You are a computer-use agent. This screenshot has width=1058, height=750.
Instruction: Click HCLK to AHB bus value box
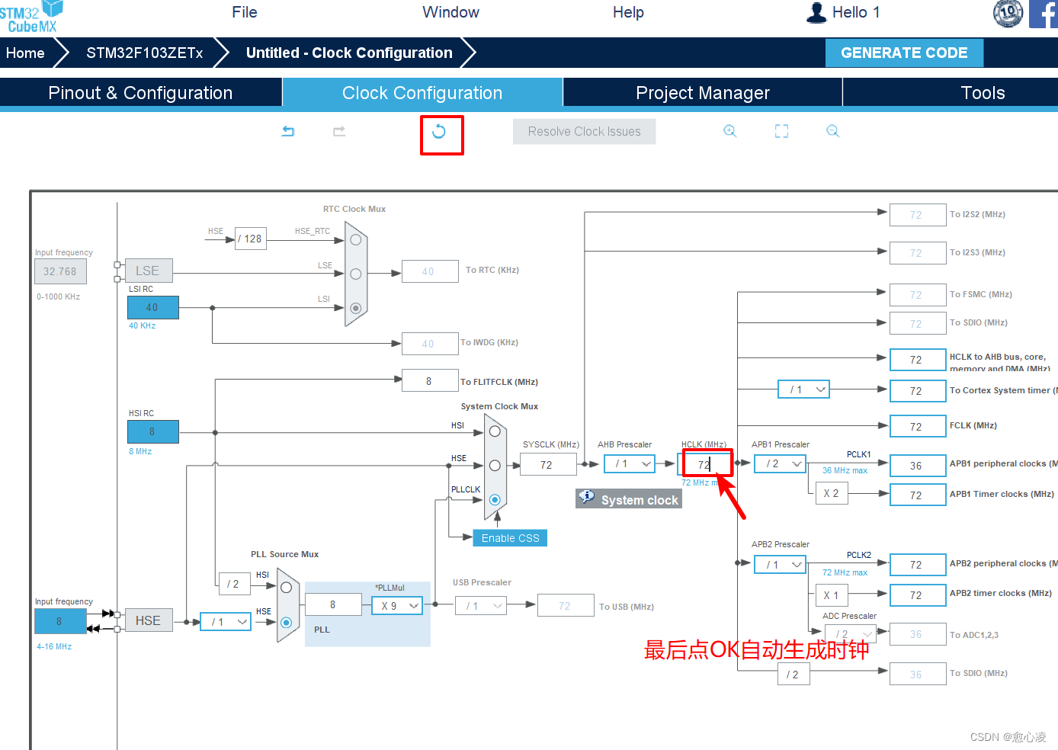[917, 360]
